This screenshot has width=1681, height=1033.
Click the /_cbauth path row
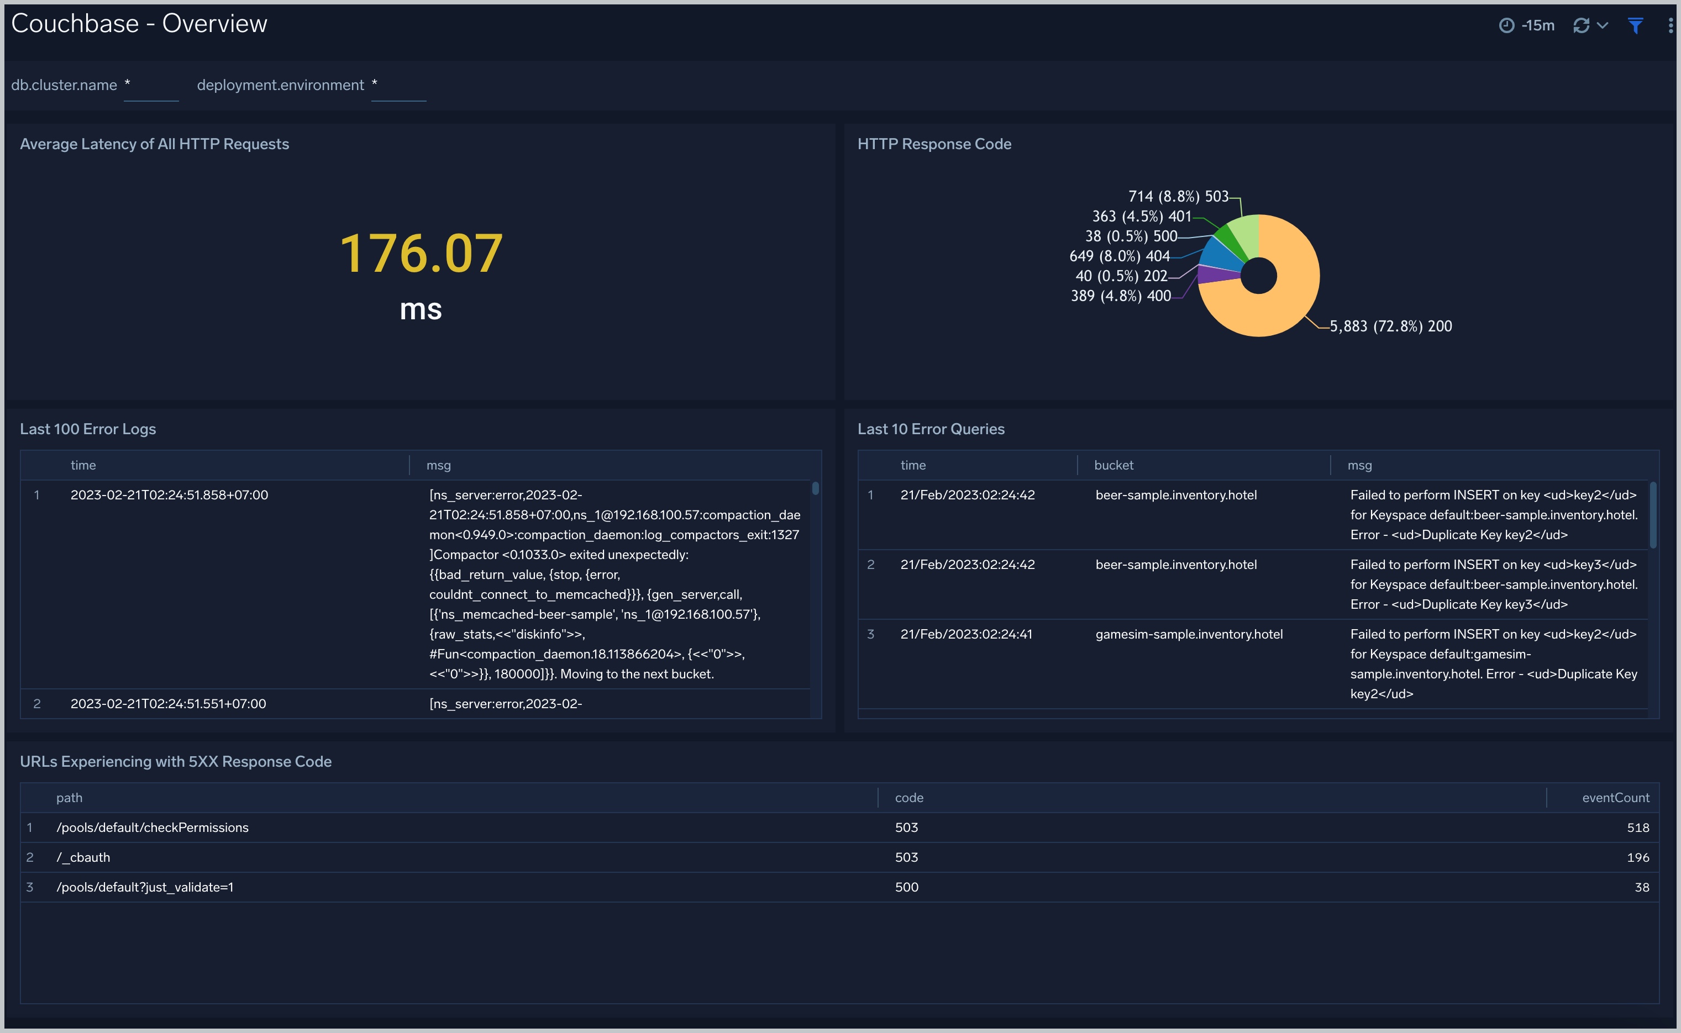840,857
